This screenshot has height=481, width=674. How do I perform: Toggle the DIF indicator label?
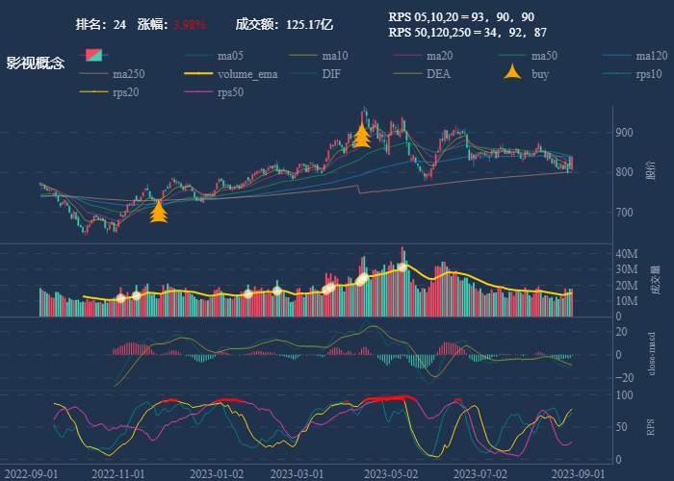click(x=330, y=74)
